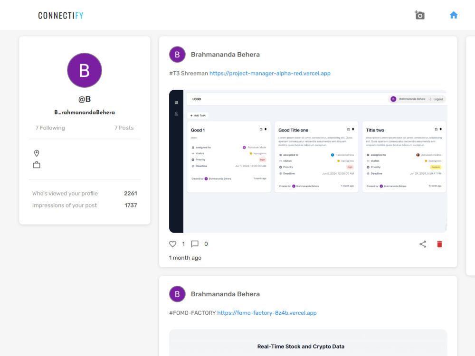
Task: Click the large profile avatar B
Action: (x=85, y=70)
